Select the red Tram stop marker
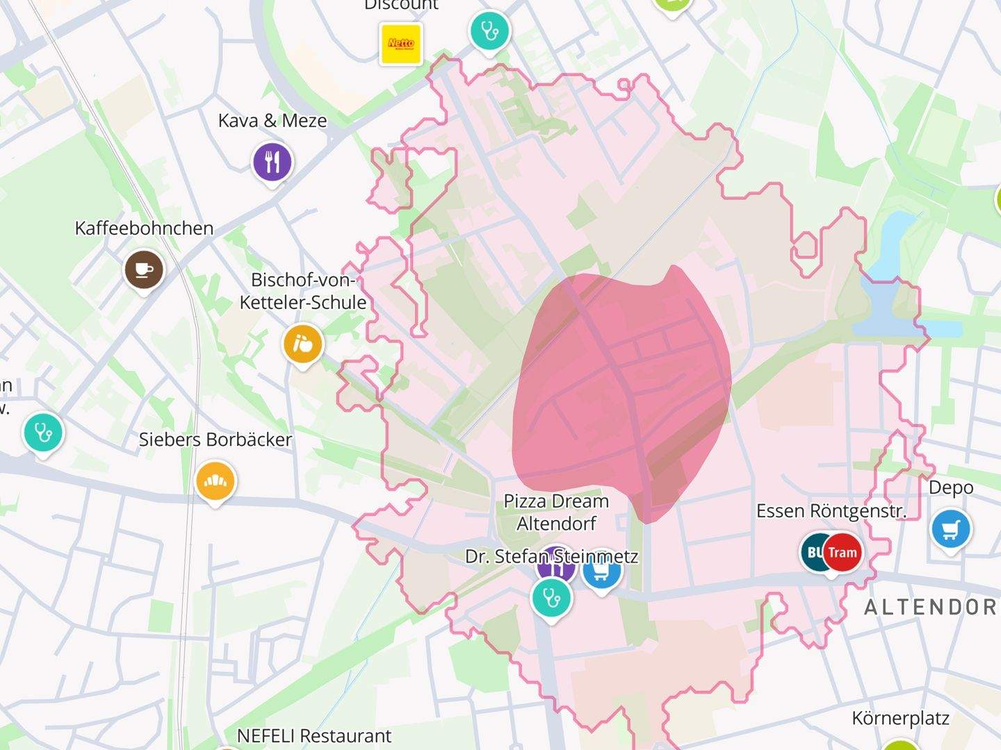This screenshot has height=750, width=1001. tap(843, 553)
